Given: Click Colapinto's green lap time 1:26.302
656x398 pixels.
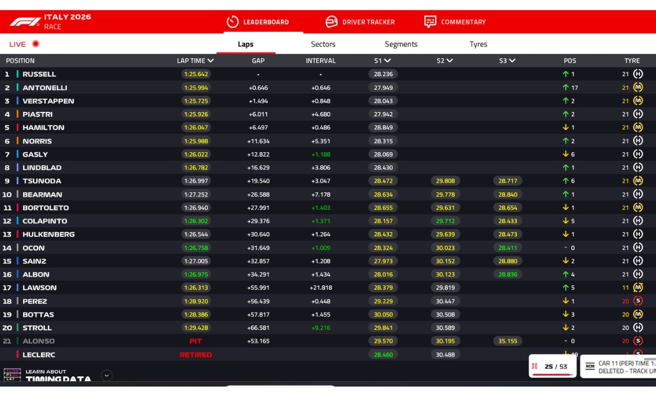Looking at the screenshot, I should [x=195, y=221].
